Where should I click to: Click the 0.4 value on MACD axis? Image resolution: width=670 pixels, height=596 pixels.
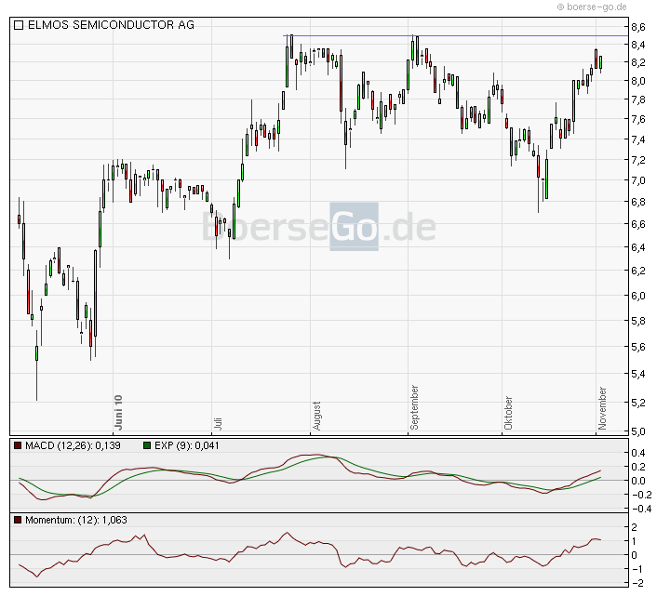click(638, 453)
